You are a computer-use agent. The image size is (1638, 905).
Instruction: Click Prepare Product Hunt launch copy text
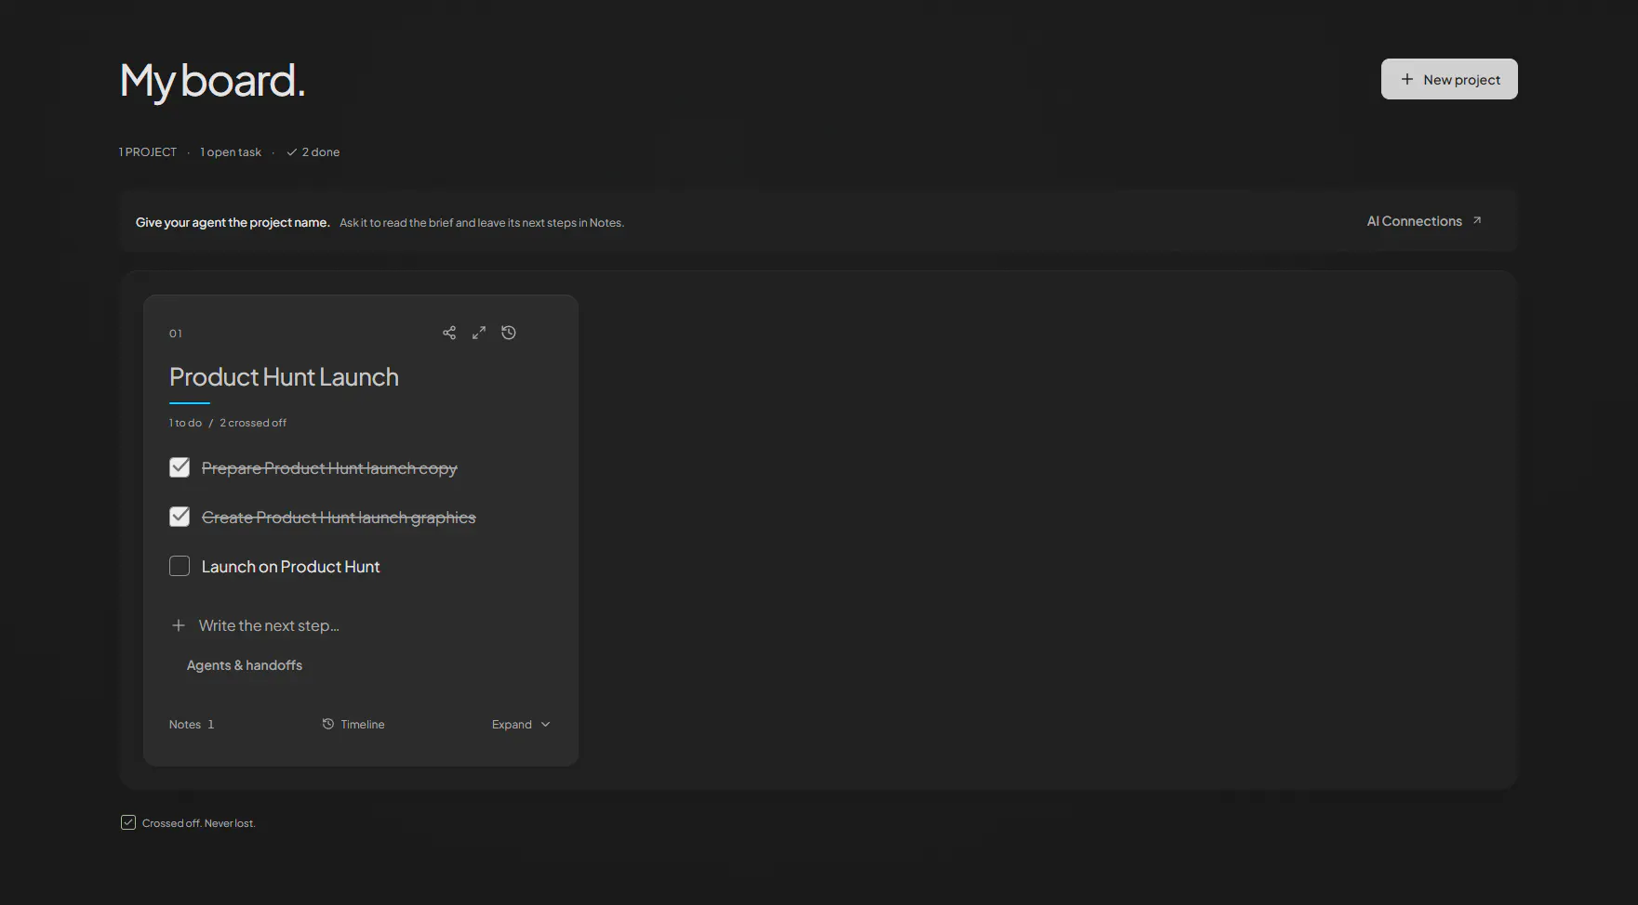[329, 468]
